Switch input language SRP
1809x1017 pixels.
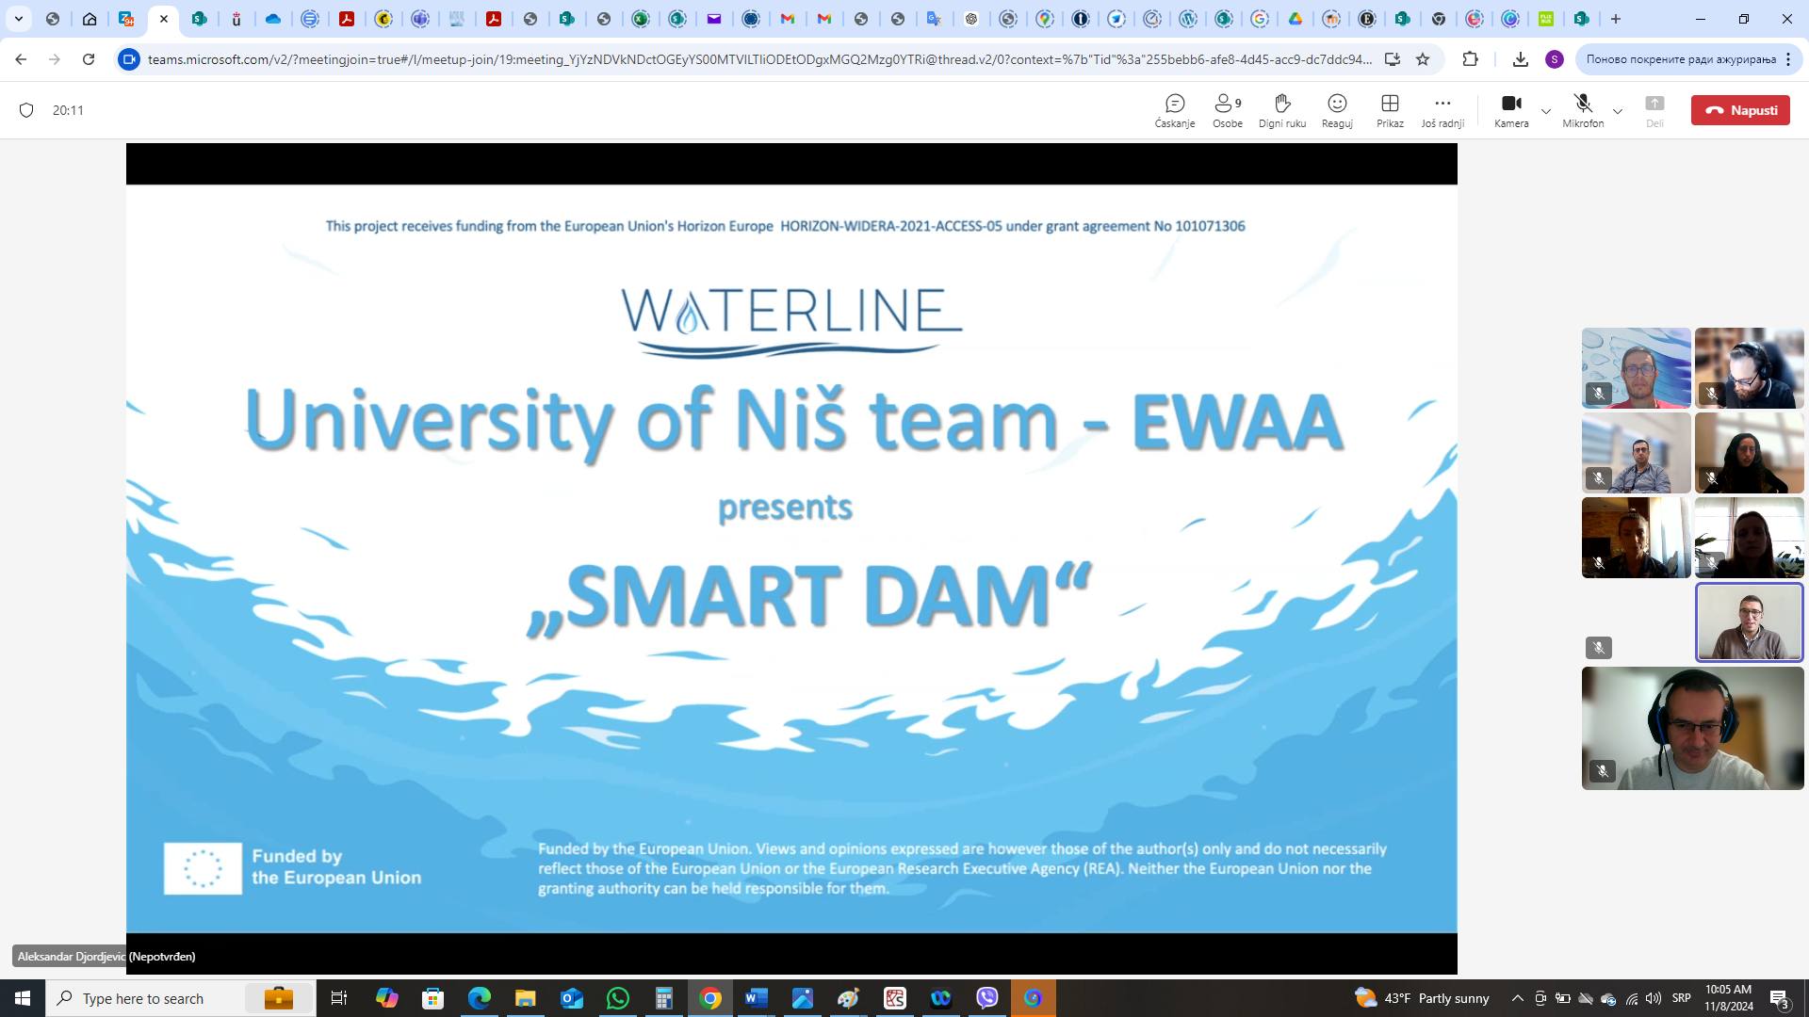[x=1681, y=998]
